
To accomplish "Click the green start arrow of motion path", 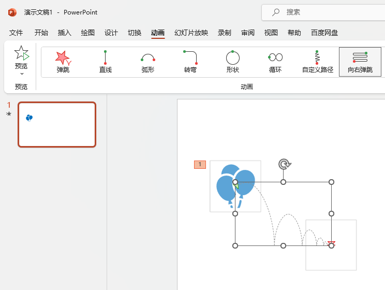I will pyautogui.click(x=236, y=186).
